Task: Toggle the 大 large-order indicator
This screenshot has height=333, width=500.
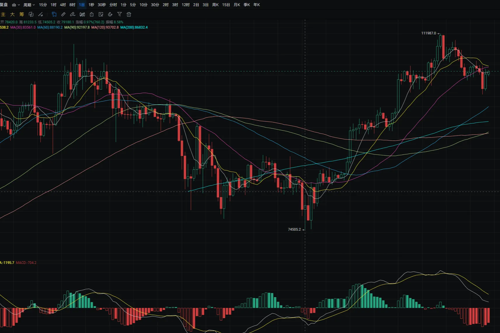Action: tap(12, 14)
